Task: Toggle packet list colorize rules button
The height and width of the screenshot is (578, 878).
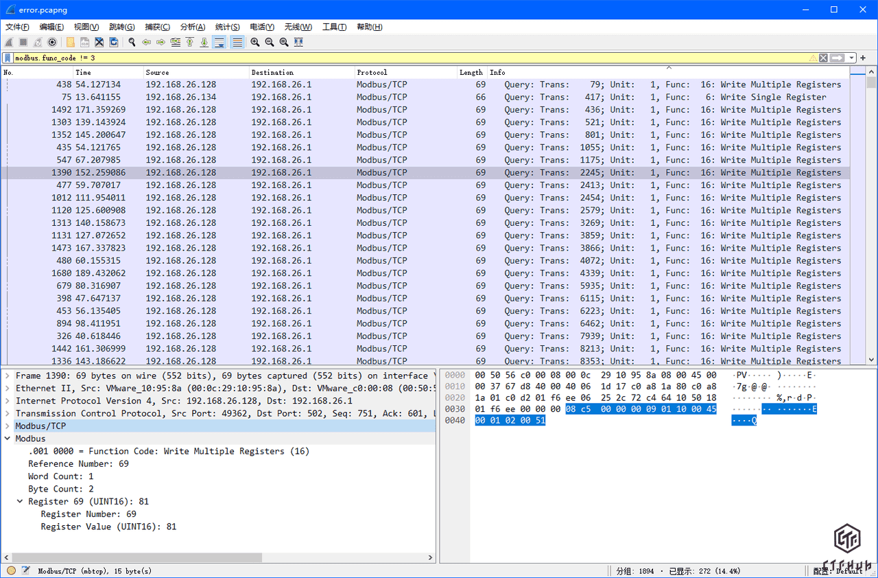Action: pyautogui.click(x=237, y=43)
